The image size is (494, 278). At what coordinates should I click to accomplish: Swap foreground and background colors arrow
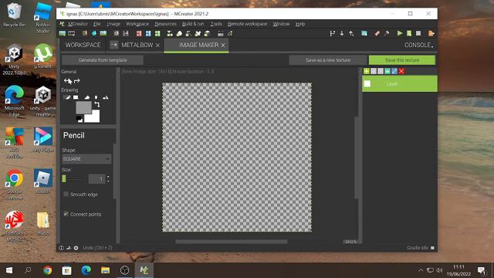click(97, 104)
